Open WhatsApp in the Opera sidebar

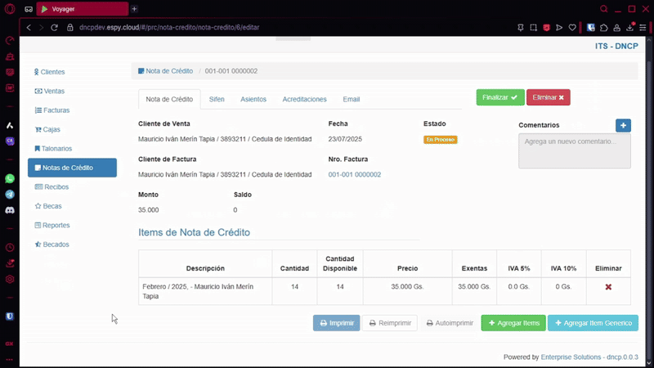pyautogui.click(x=10, y=178)
